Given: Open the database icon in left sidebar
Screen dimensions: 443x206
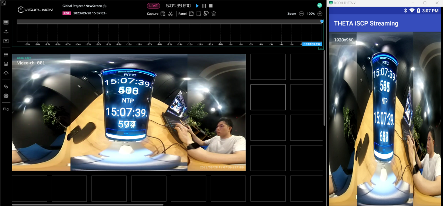Looking at the screenshot, I should pyautogui.click(x=6, y=64).
